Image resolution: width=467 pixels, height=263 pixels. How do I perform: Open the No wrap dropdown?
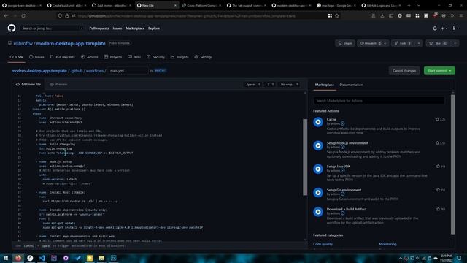coord(289,85)
